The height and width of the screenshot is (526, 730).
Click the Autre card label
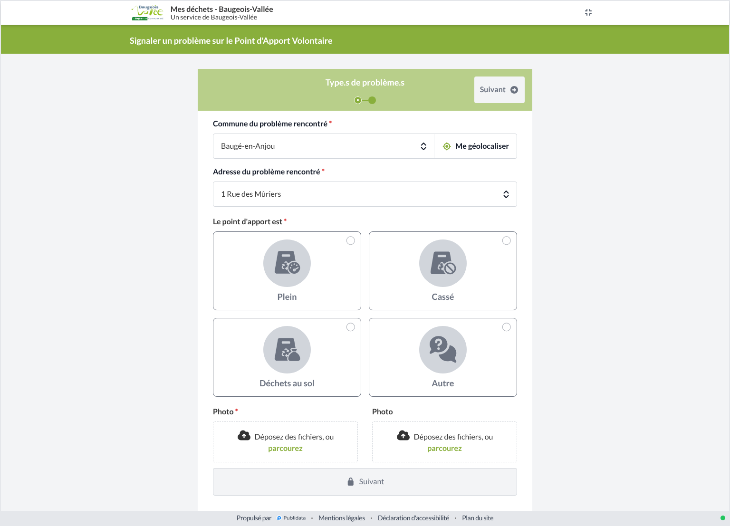coord(443,383)
